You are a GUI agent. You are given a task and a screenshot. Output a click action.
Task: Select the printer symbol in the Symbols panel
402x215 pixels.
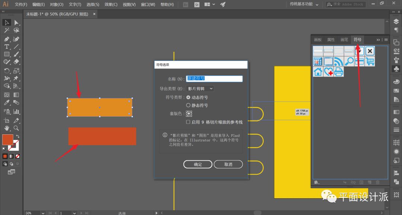(338, 72)
